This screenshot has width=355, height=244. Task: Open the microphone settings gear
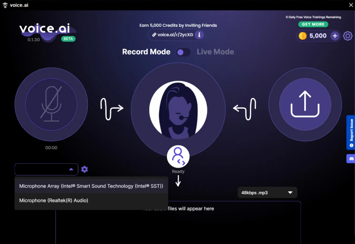click(x=84, y=169)
